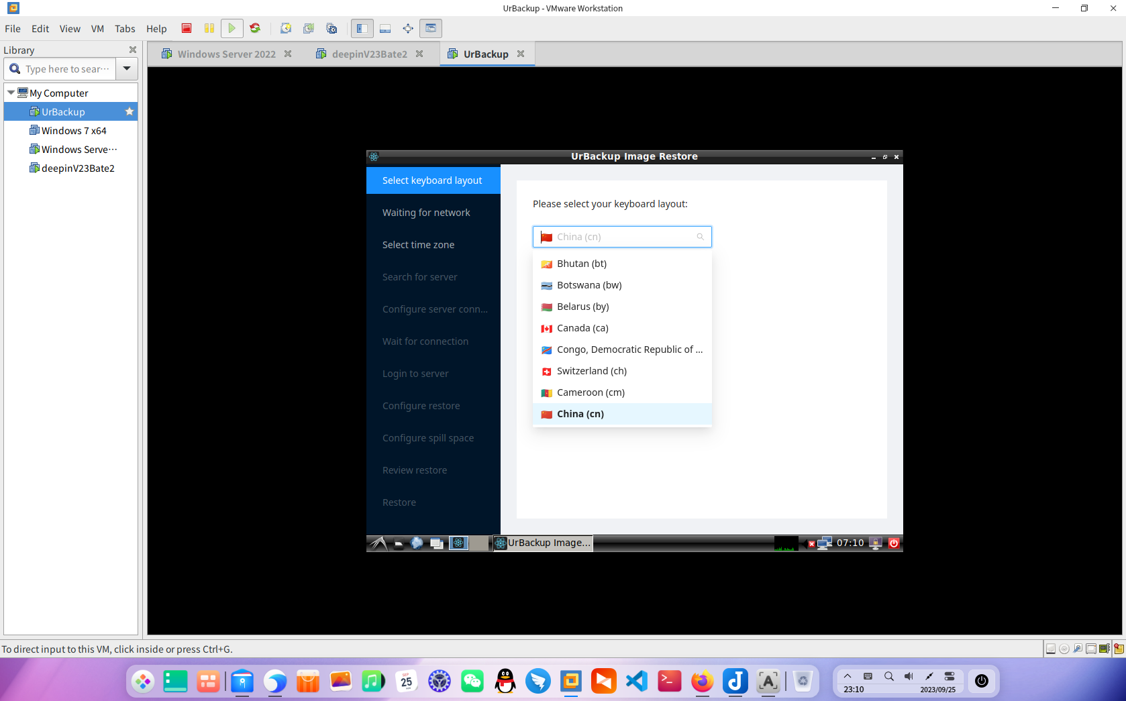
Task: Click the guest start menu icon
Action: tap(379, 543)
